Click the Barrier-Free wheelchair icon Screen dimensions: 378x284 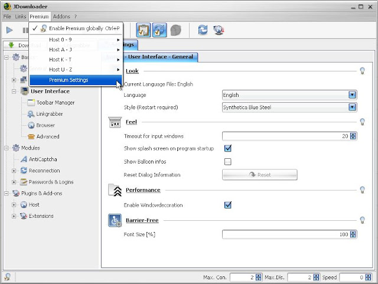pyautogui.click(x=115, y=220)
